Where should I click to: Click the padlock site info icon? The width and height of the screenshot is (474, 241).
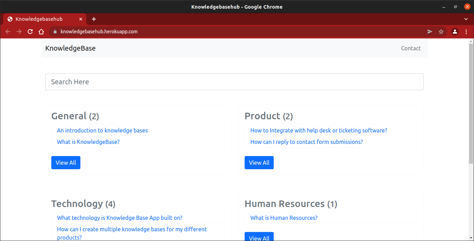point(55,32)
